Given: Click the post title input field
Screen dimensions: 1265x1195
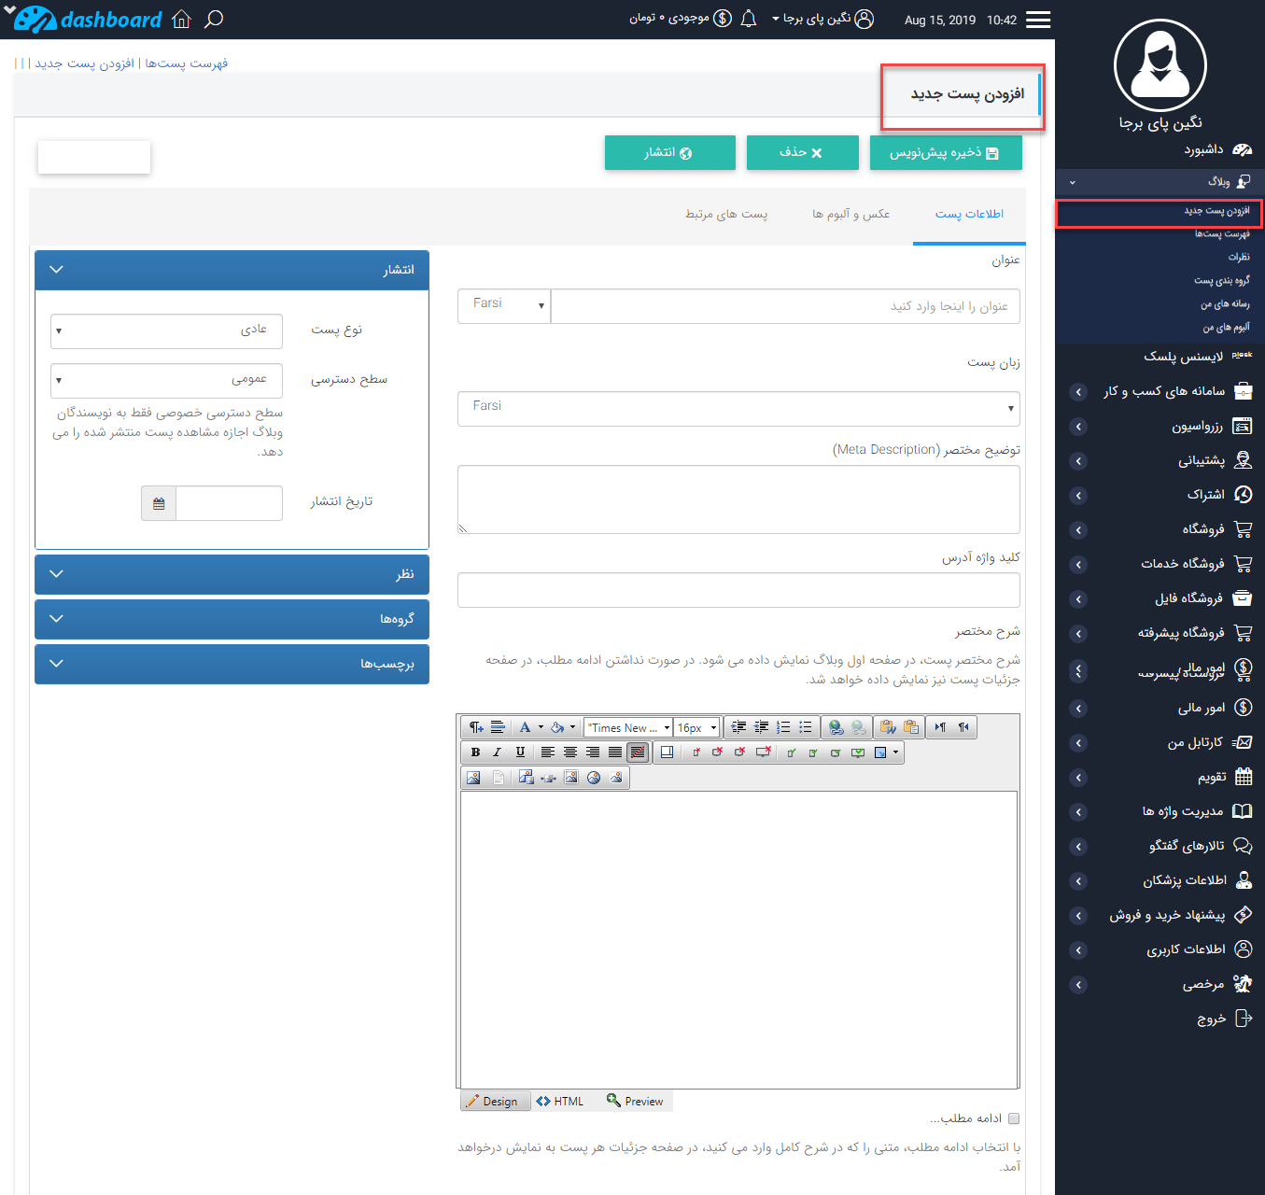Looking at the screenshot, I should pyautogui.click(x=784, y=306).
